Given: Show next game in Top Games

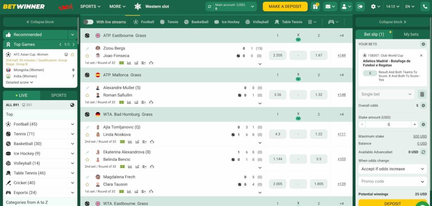Looking at the screenshot, I should point(73,44).
